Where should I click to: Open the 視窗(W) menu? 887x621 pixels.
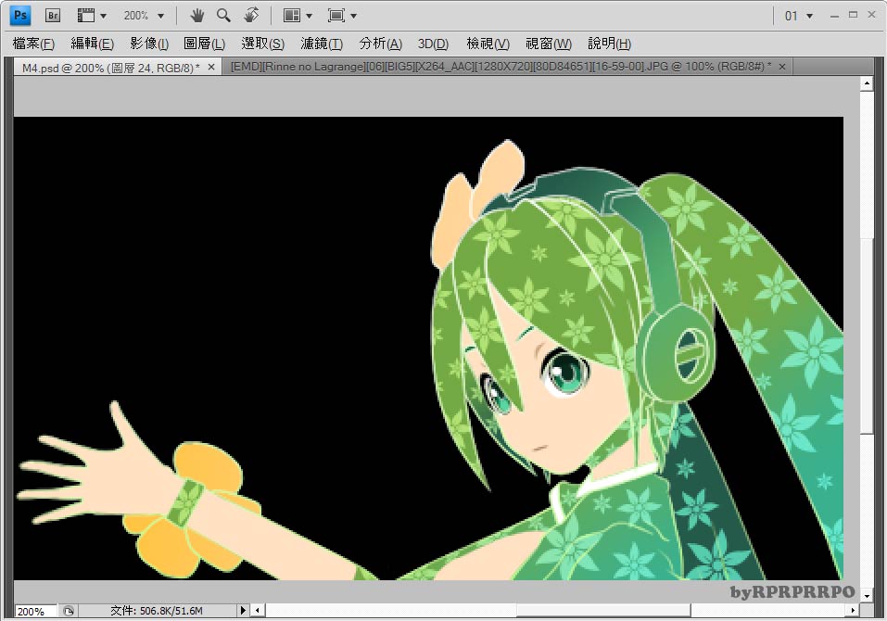[548, 44]
